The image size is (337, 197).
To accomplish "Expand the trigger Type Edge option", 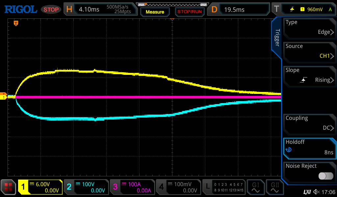I will coord(309,27).
